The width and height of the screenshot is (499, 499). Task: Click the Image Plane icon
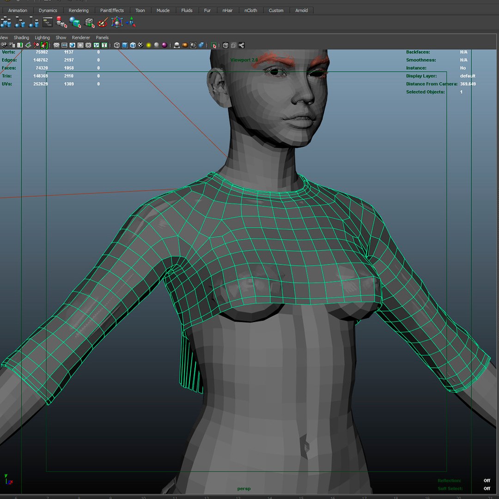click(x=28, y=45)
